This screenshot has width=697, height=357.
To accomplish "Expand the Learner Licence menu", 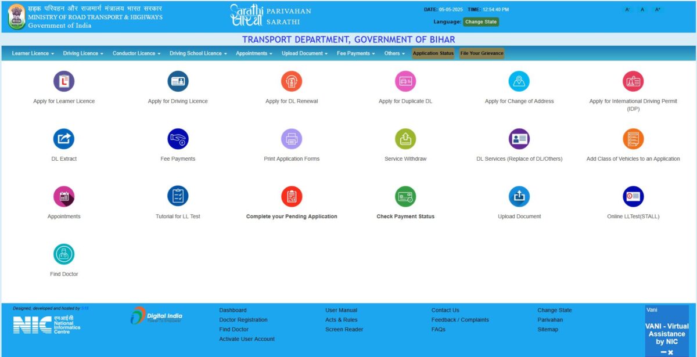I will click(x=33, y=53).
